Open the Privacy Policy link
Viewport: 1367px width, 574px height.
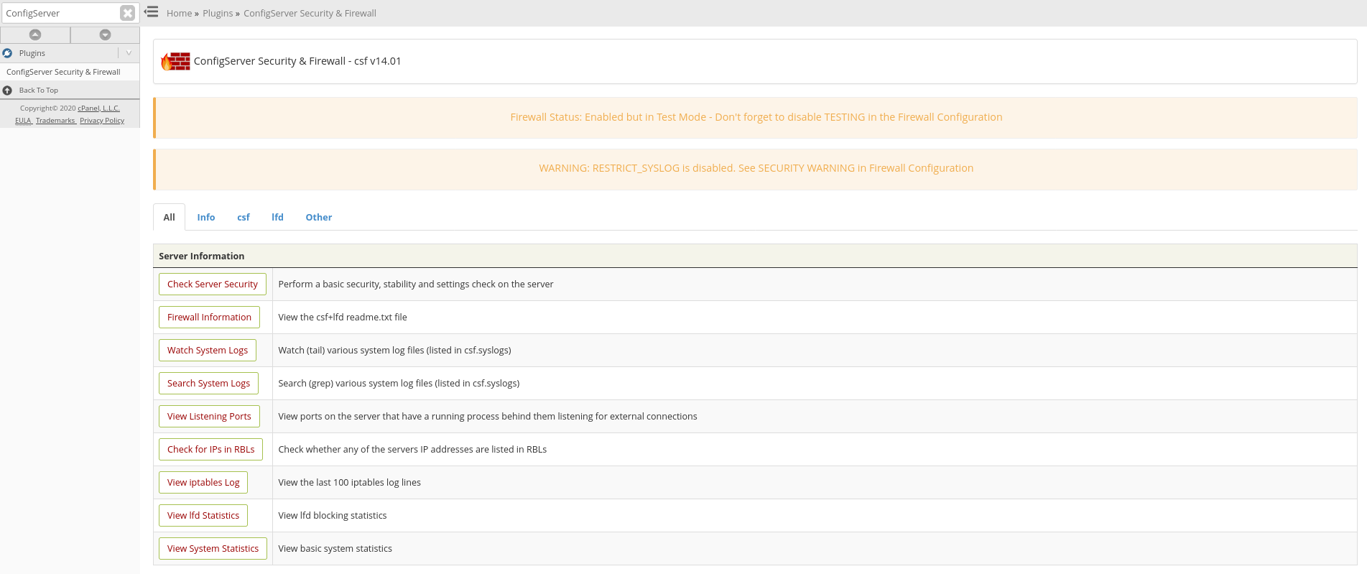(x=102, y=121)
